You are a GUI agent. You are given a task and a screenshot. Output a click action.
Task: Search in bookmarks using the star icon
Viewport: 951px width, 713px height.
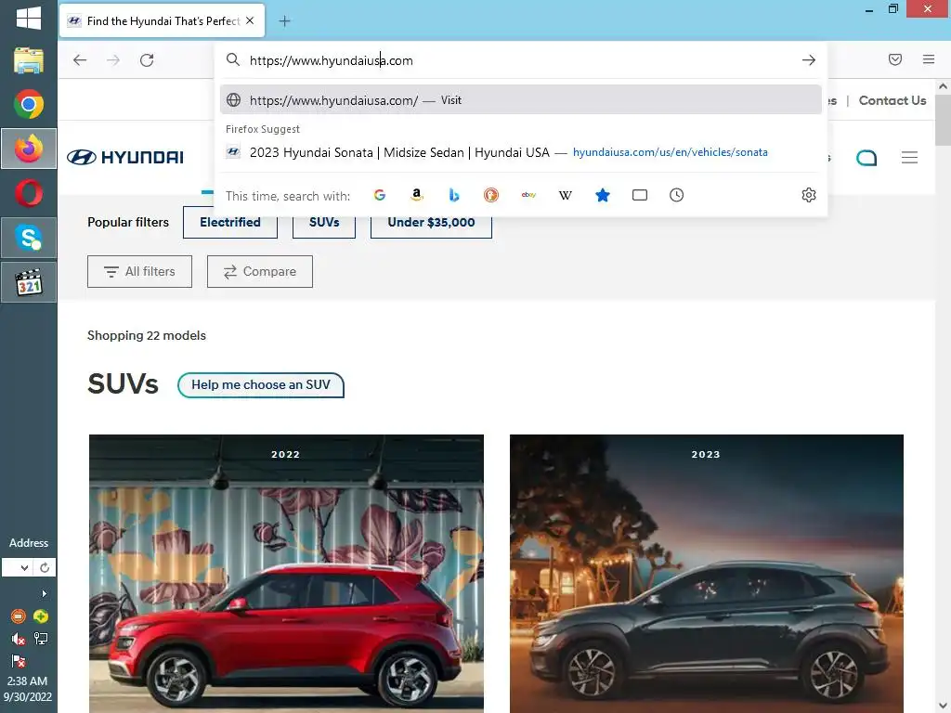pos(602,195)
